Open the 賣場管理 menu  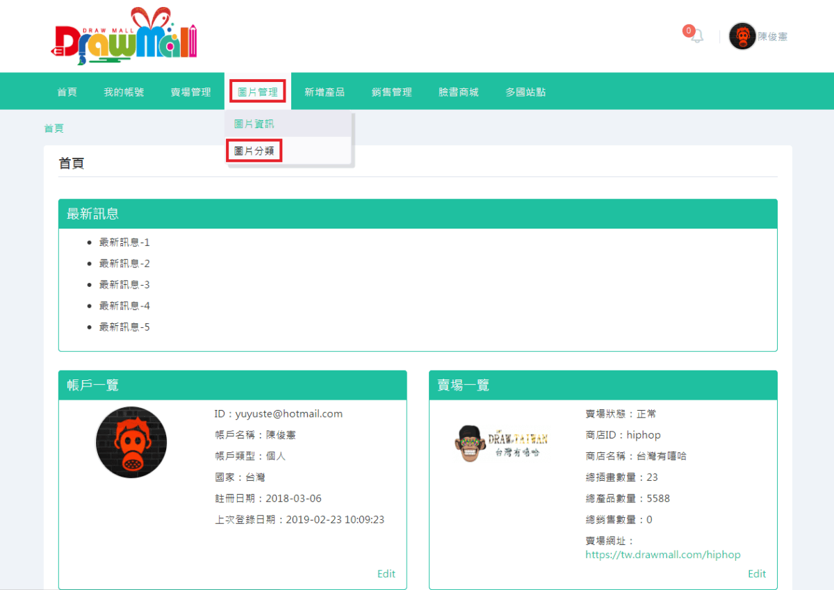pos(191,91)
